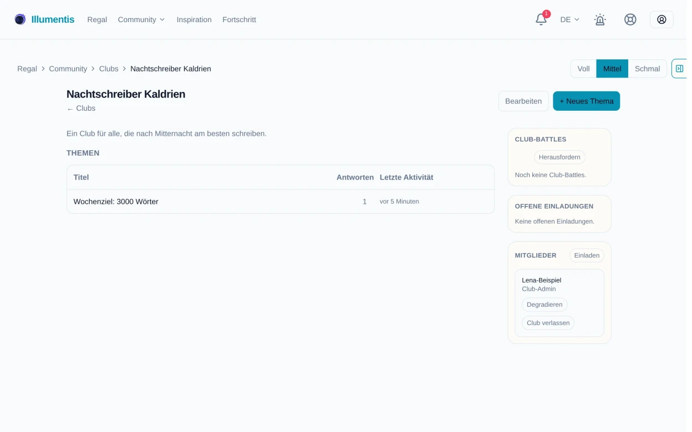Screen dimensions: 692x432
Task: Click the alarm siren icon
Action: click(600, 19)
